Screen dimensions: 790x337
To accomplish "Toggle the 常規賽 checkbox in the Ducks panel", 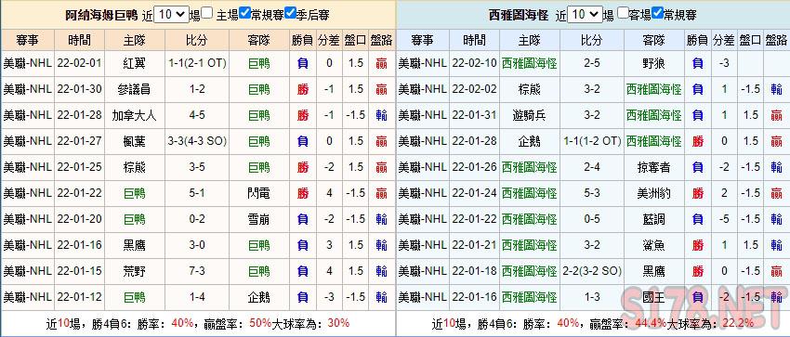I will click(244, 13).
